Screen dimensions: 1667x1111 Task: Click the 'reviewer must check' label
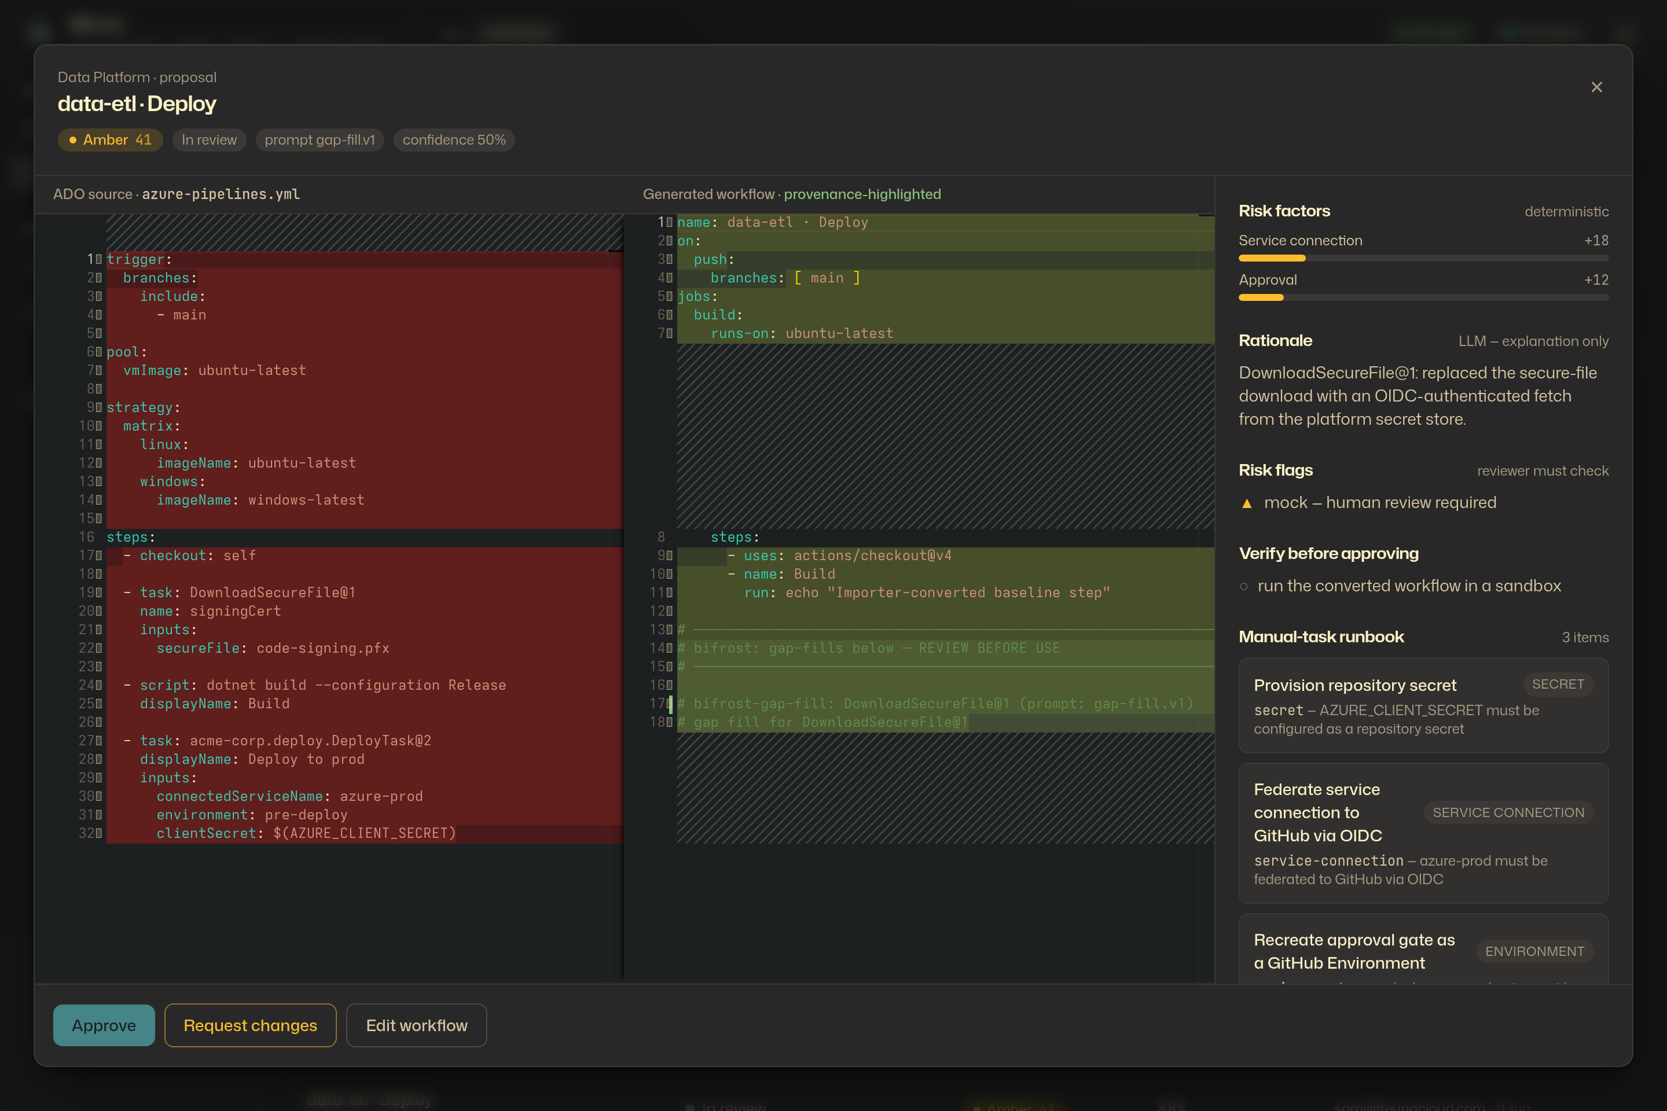1543,471
